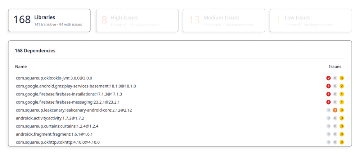
Task: Open com.squareup.okhttp3:okhttp 4.10.0 row
Action: 58,142
